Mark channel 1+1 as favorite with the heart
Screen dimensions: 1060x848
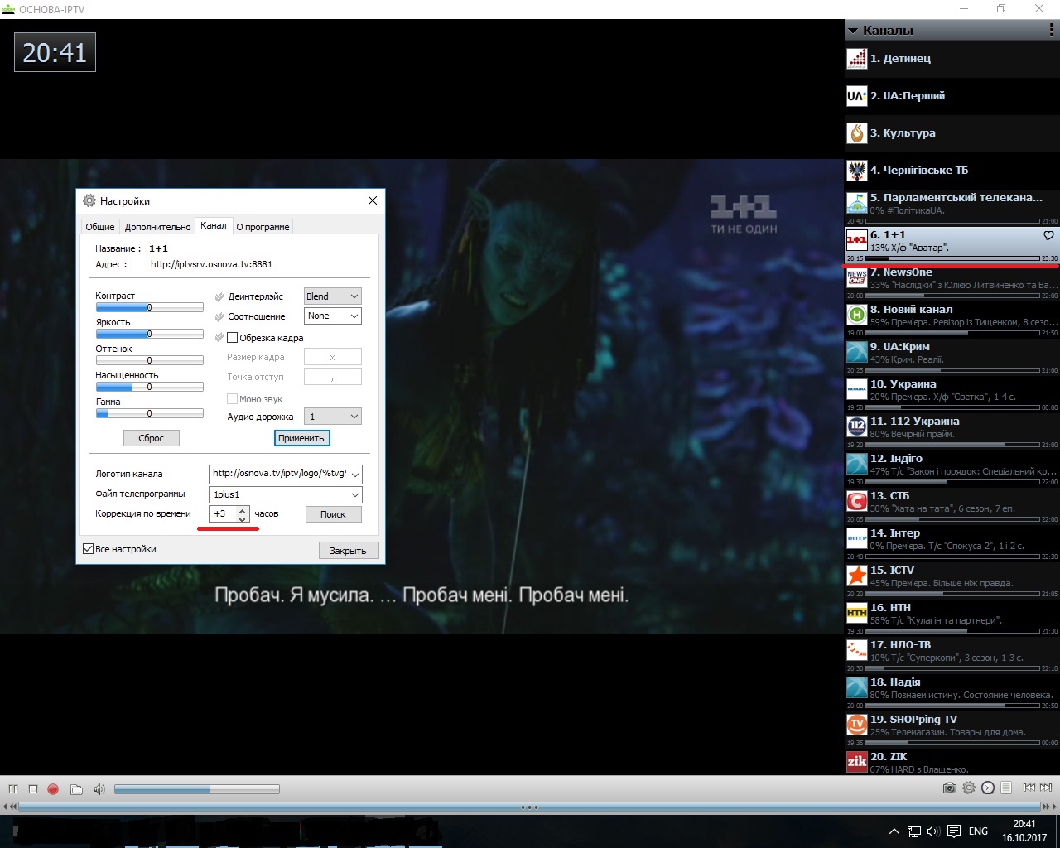pos(1048,236)
